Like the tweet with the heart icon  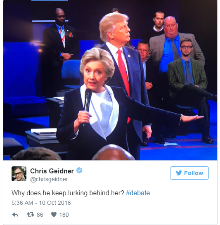pyautogui.click(x=54, y=215)
